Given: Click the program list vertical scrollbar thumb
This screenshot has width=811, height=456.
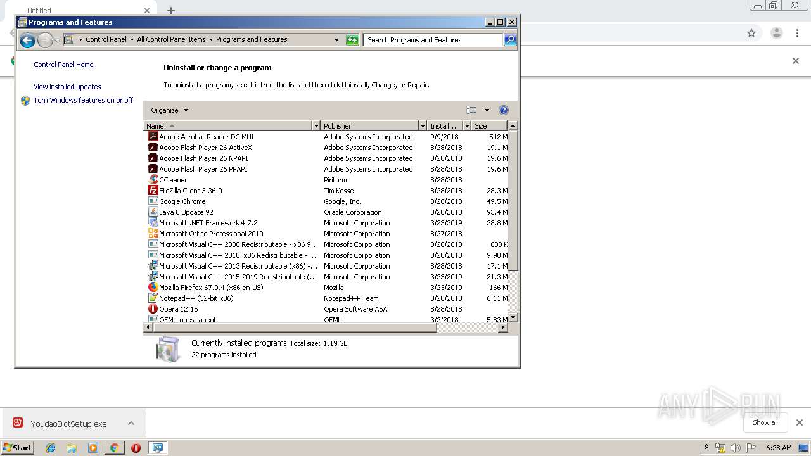Looking at the screenshot, I should tap(513, 200).
